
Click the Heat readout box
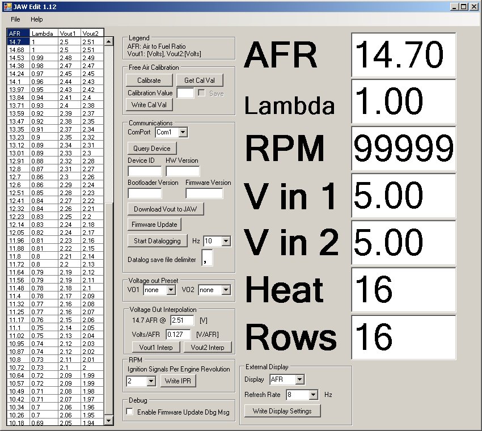click(x=403, y=290)
